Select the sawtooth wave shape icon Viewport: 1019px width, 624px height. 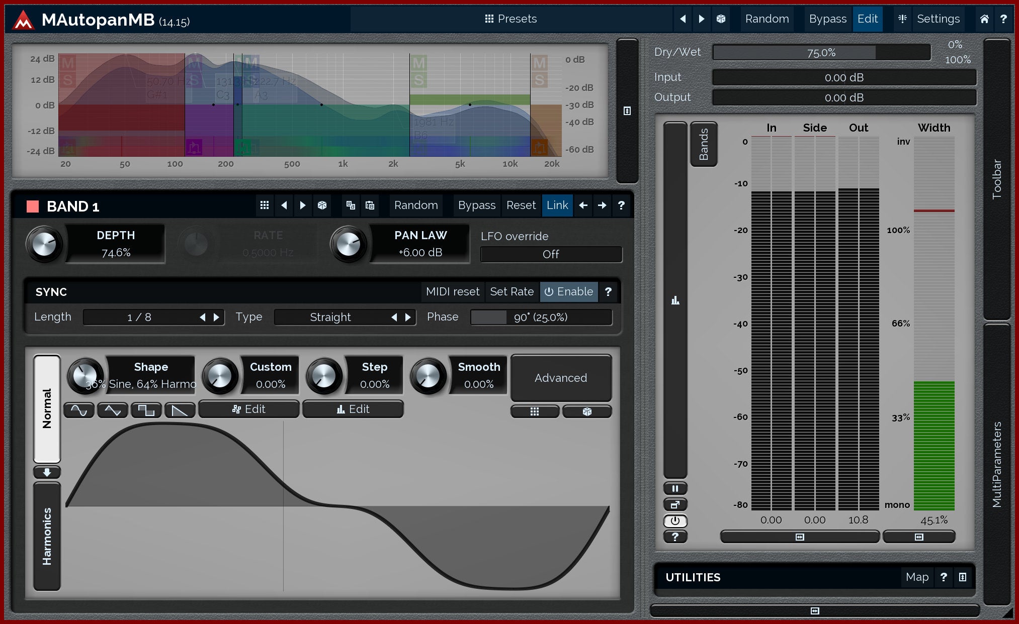[180, 410]
